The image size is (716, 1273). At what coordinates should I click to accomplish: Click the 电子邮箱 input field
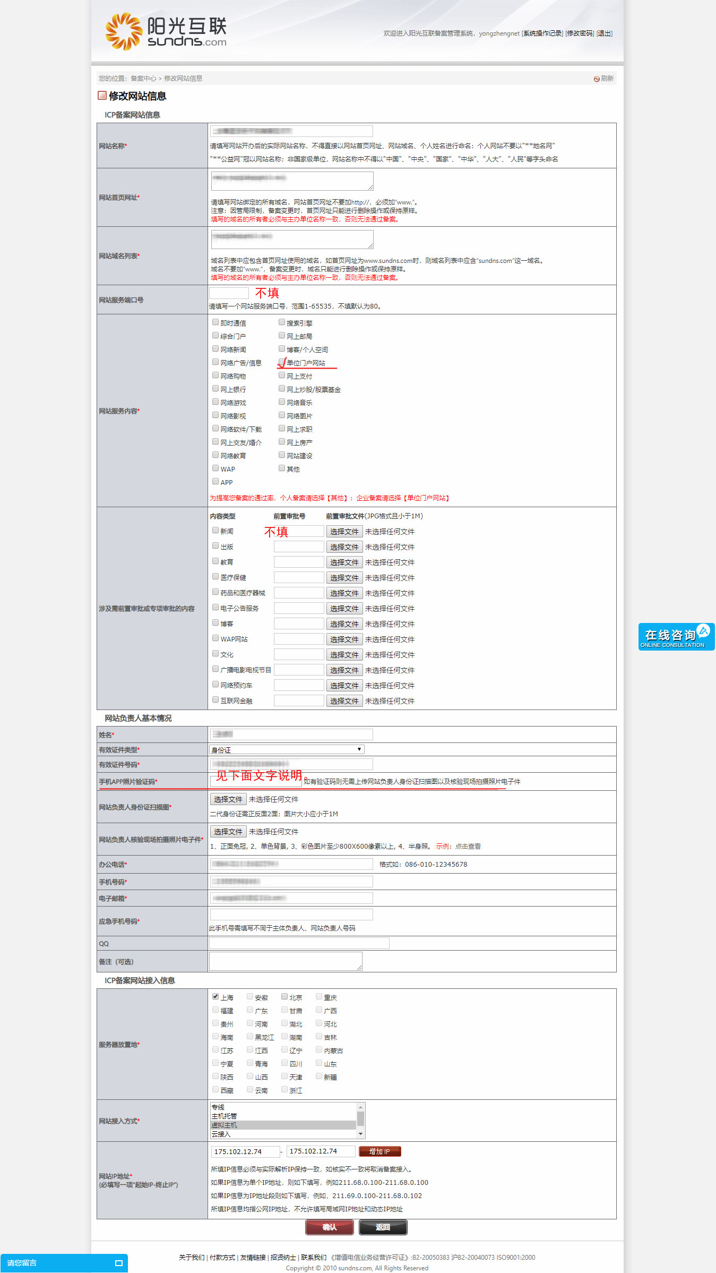point(291,898)
